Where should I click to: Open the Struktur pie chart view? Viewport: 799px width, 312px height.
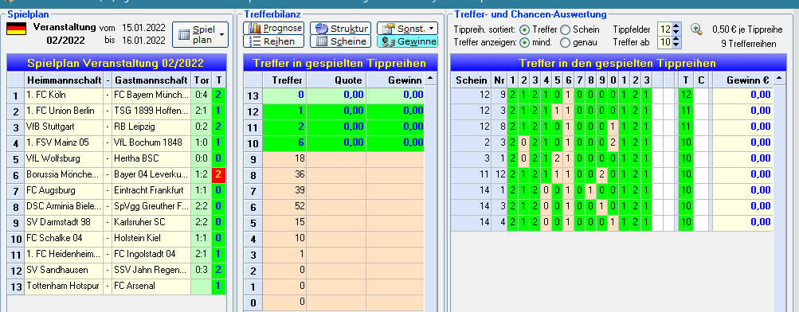pos(340,29)
